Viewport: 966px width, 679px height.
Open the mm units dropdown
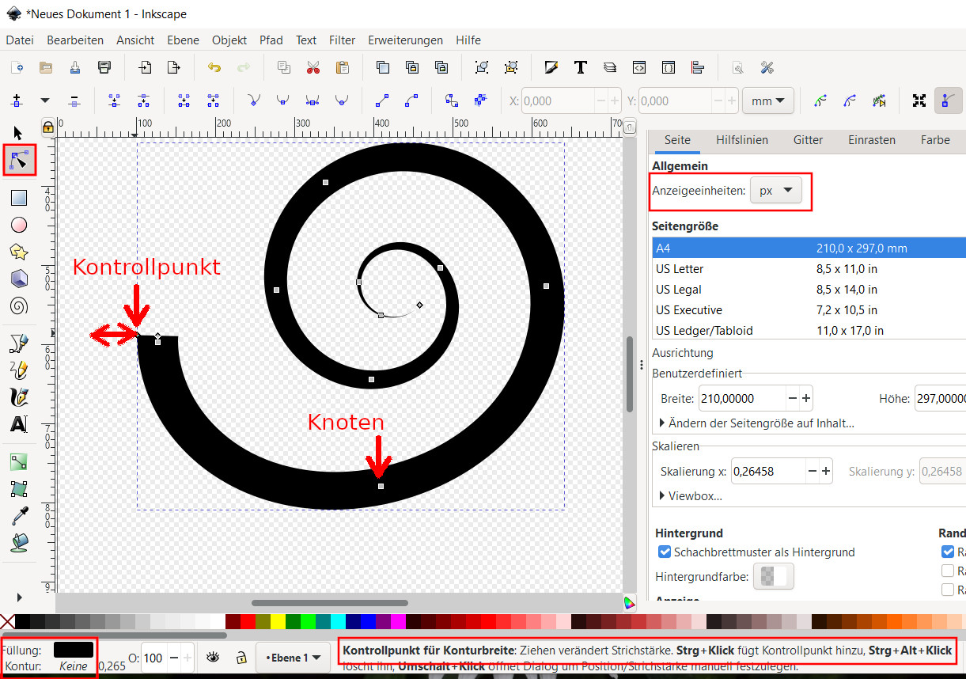click(768, 101)
